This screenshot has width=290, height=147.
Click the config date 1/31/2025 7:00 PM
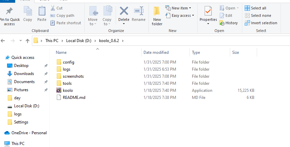pos(160,62)
